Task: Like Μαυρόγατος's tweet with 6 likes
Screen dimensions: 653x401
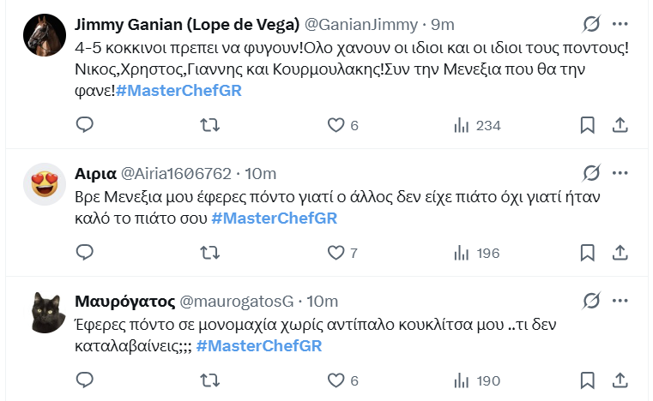Action: coord(336,380)
